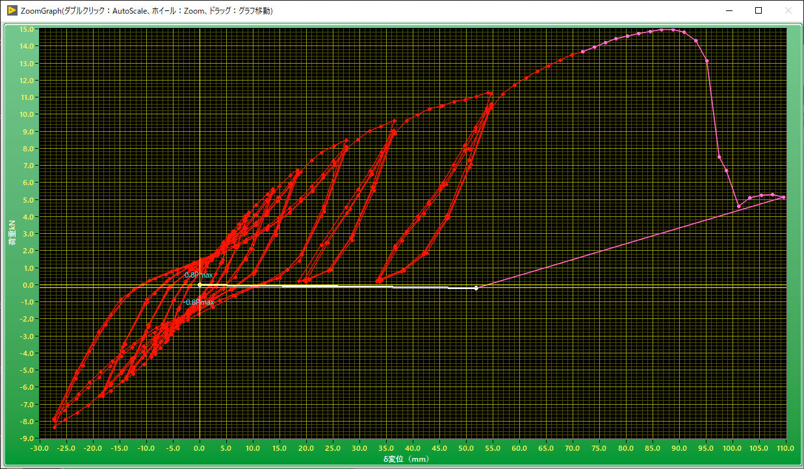
Task: Minimize the ZoomGraph window
Action: coord(728,11)
